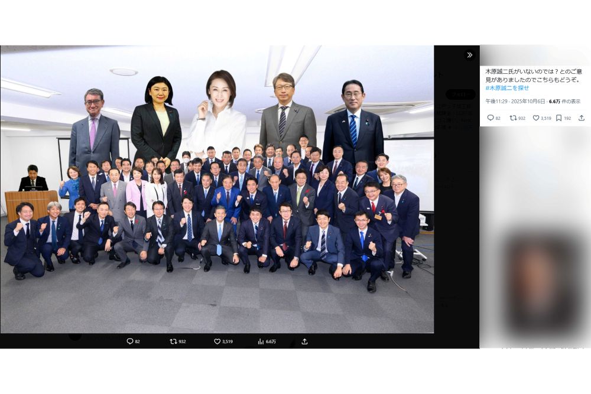Viewport: 591px width, 394px height.
Task: Open share menu in the right panel
Action: click(x=581, y=118)
